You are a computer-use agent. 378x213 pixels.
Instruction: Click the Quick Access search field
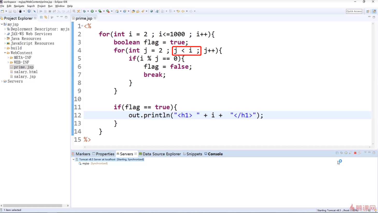(354, 11)
